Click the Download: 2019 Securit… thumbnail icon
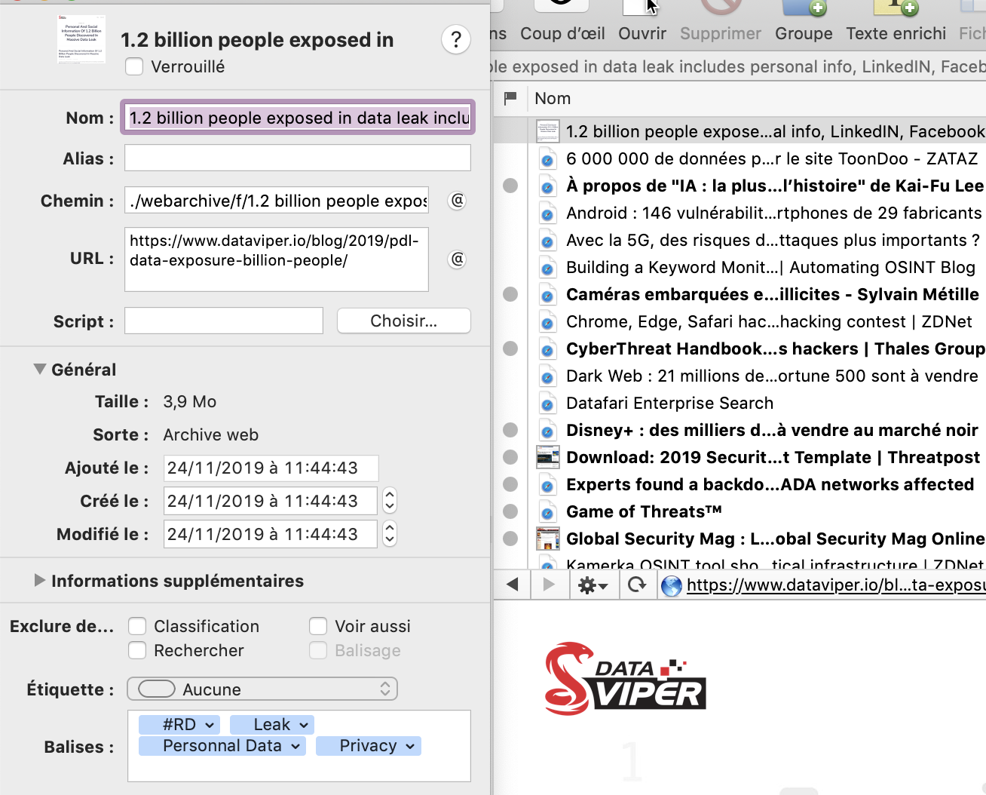The image size is (986, 795). [x=548, y=457]
